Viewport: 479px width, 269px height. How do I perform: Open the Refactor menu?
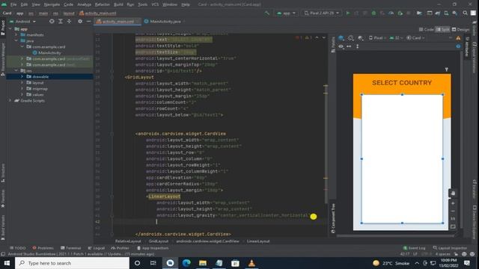pos(102,4)
